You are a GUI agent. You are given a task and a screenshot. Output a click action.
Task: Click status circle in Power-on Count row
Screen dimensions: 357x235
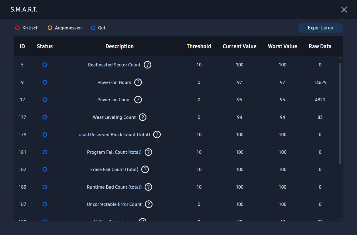[x=45, y=99]
